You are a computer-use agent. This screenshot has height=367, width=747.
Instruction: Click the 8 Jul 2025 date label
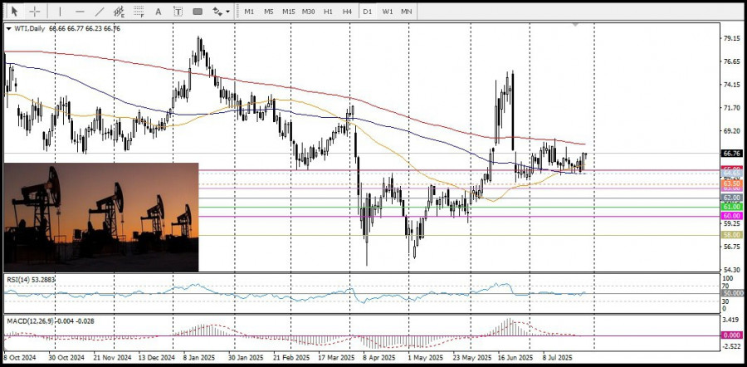[558, 358]
